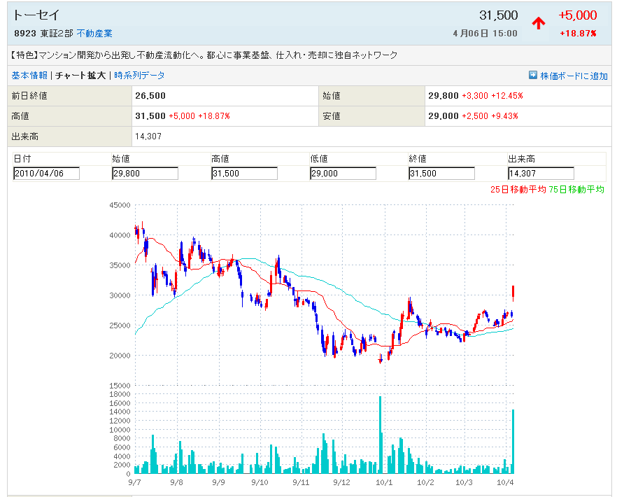
Task: Click the 高値 input box above the chart
Action: point(244,174)
